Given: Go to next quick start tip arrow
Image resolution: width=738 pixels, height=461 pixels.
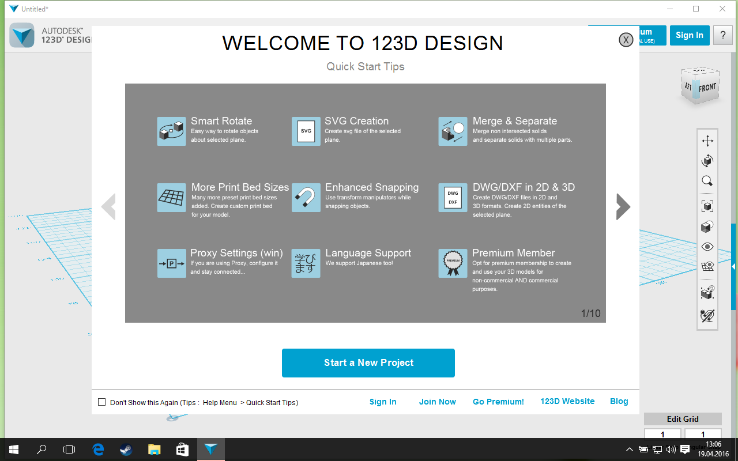Looking at the screenshot, I should point(623,206).
